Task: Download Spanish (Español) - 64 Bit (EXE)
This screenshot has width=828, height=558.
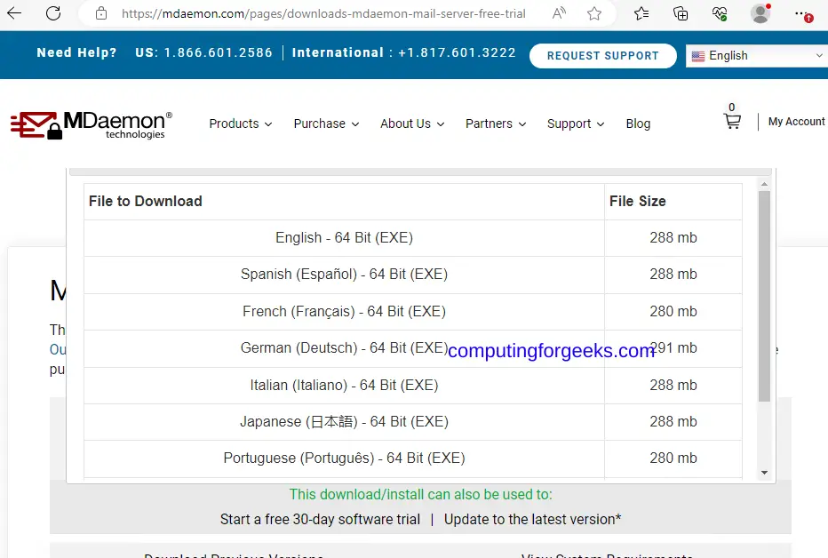Action: tap(345, 274)
